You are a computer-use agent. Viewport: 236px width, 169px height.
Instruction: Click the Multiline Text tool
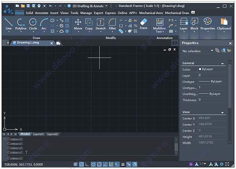(159, 25)
